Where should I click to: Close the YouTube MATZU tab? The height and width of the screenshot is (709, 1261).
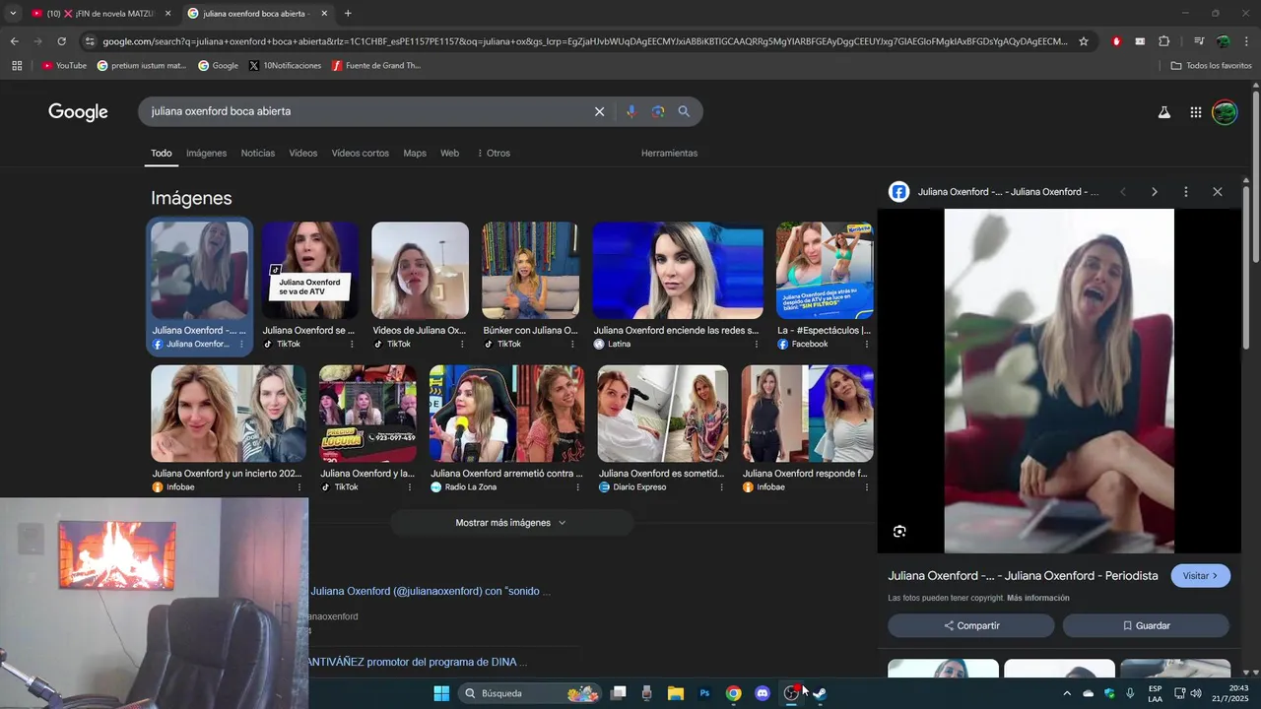[167, 14]
